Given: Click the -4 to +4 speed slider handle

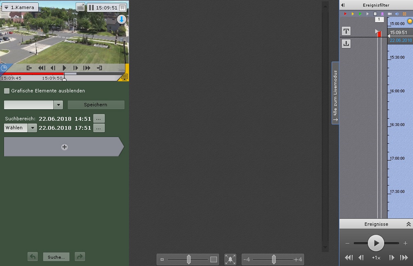Looking at the screenshot, I should point(274,259).
